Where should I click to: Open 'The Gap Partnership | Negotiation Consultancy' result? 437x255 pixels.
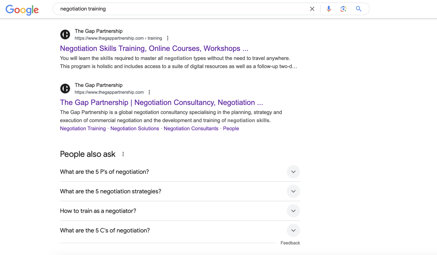coord(161,102)
